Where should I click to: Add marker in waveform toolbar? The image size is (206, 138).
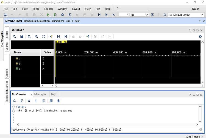point(88,36)
